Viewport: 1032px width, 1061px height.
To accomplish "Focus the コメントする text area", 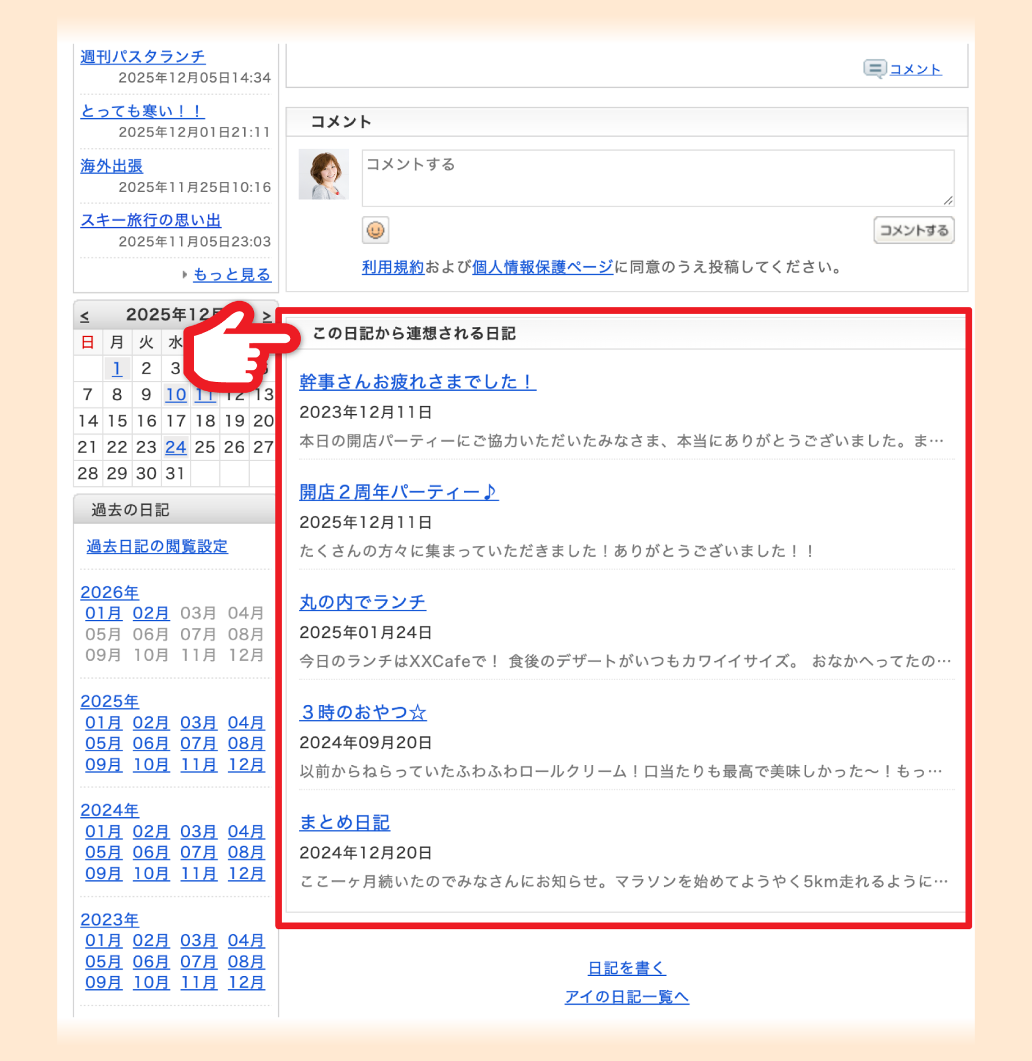I will 658,178.
